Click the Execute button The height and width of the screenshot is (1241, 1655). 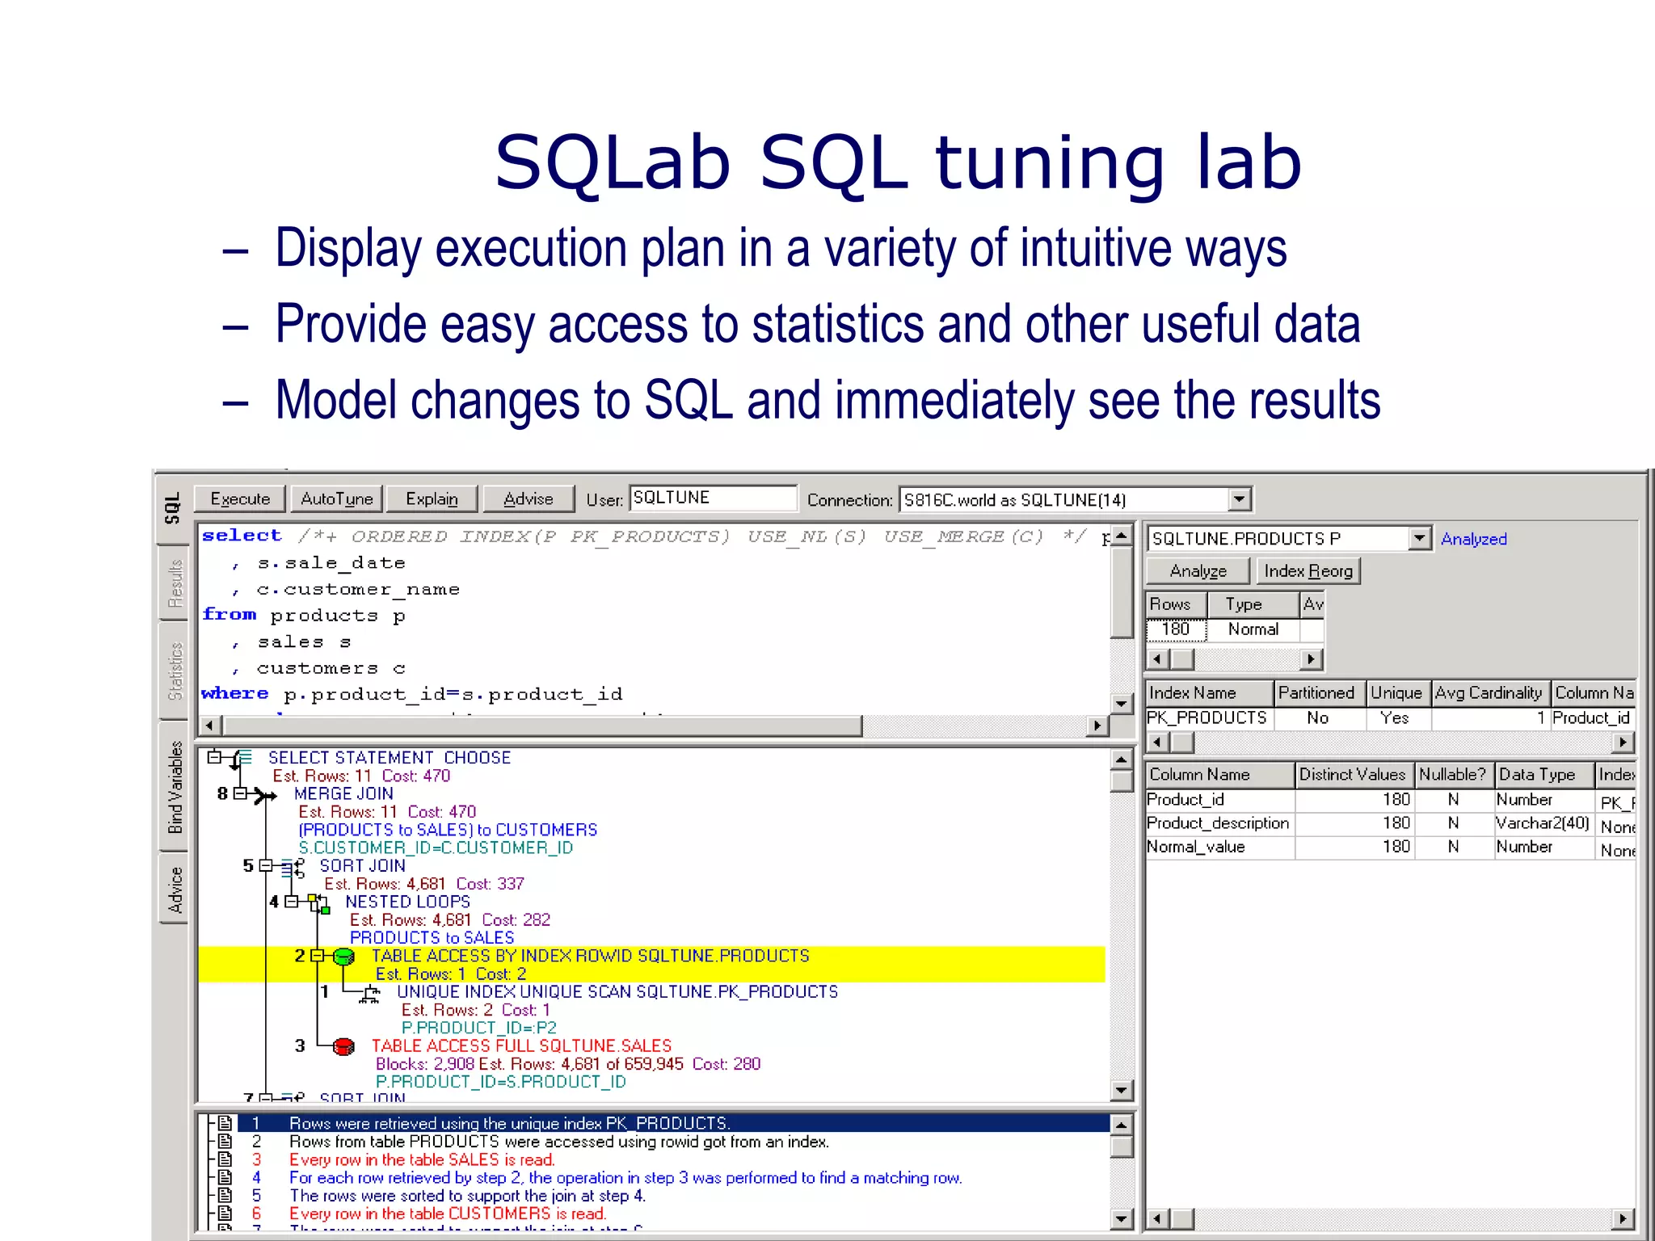point(240,499)
